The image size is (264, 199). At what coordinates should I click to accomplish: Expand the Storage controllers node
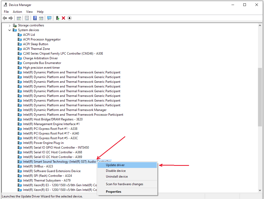10,26
